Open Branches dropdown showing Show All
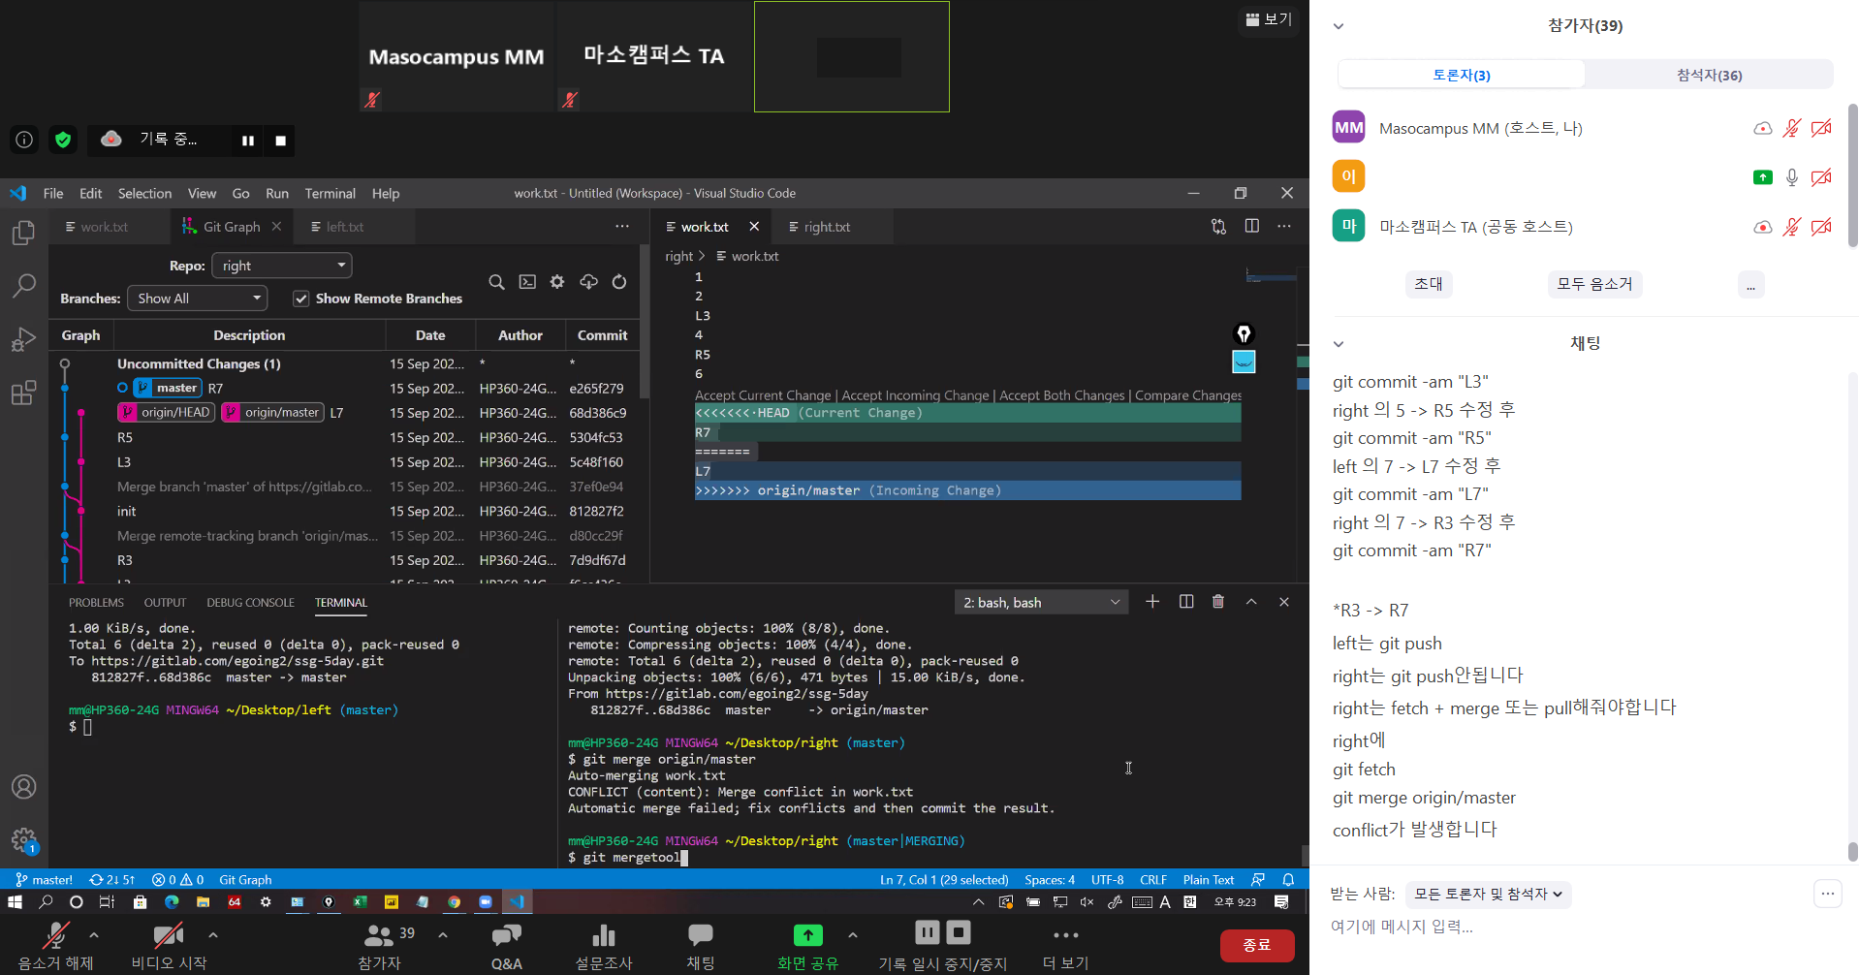Viewport: 1859px width, 975px height. point(198,299)
